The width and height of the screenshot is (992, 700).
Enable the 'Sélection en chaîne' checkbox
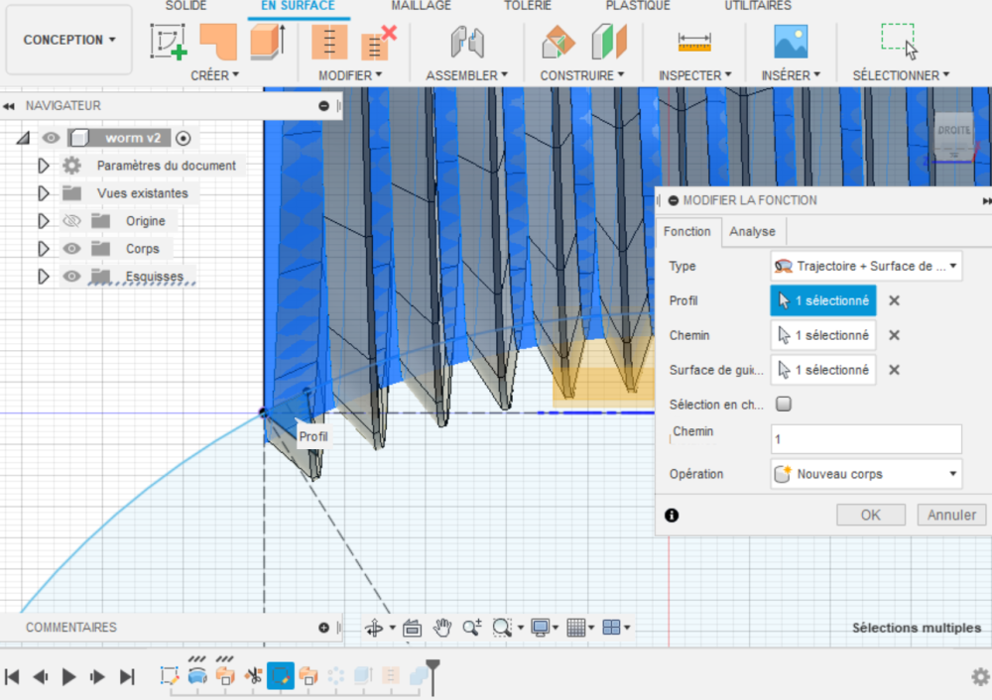point(784,405)
